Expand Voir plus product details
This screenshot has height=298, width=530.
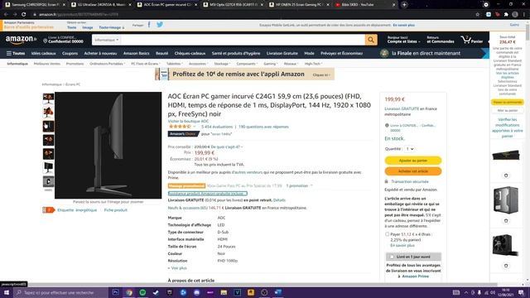coord(177,268)
